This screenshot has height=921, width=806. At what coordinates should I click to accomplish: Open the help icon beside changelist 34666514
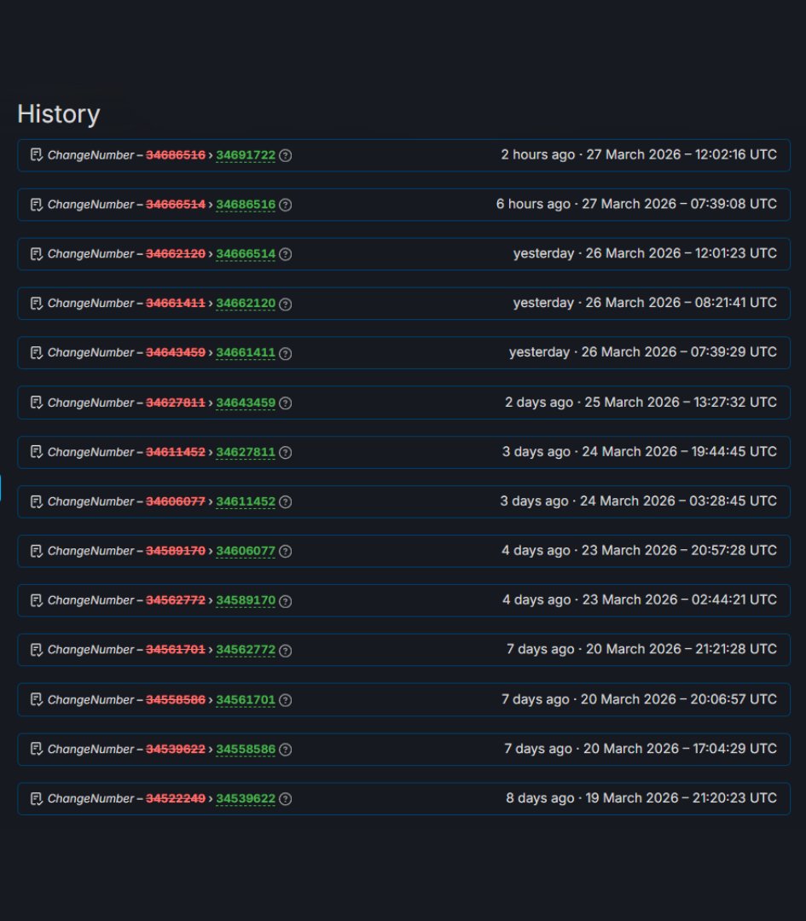tap(286, 254)
